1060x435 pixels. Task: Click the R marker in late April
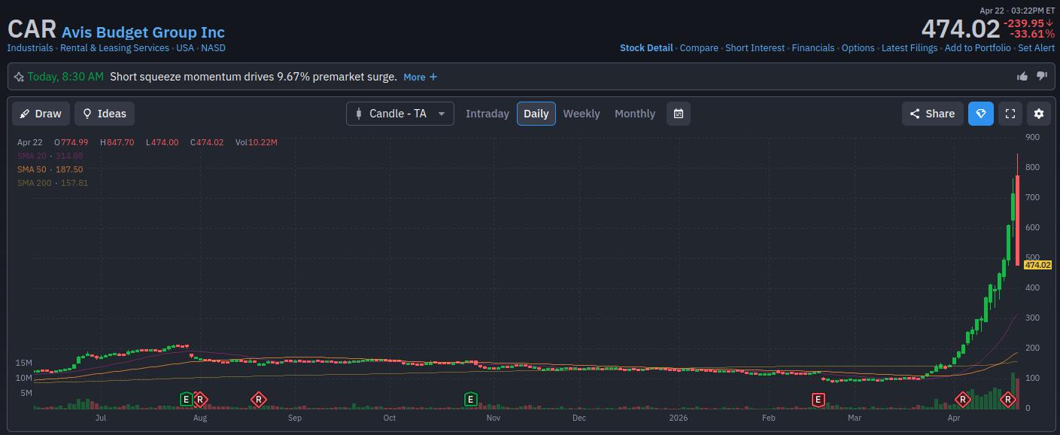pyautogui.click(x=1009, y=399)
